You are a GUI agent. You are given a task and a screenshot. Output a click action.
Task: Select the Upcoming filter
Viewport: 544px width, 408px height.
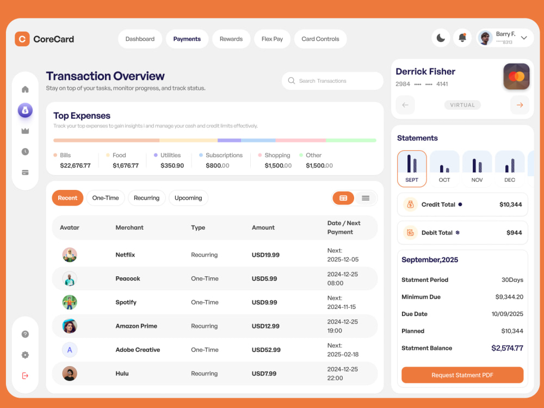point(188,198)
